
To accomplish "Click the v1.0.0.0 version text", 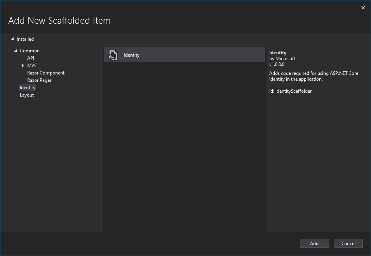I will (277, 64).
